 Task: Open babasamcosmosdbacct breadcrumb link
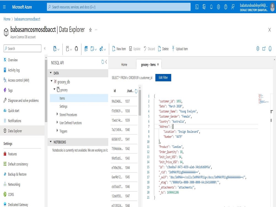click(x=27, y=19)
